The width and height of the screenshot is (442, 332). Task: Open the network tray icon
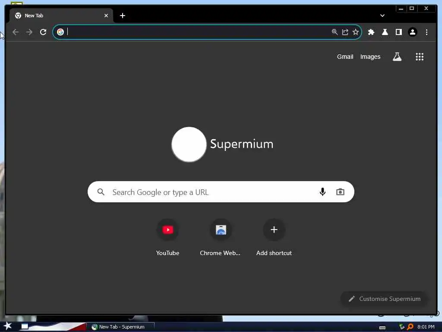(402, 327)
